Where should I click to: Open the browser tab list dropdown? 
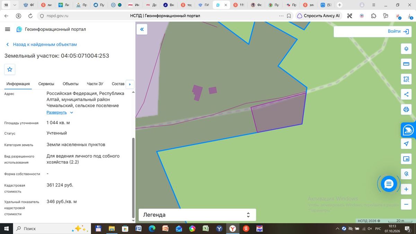point(15,5)
